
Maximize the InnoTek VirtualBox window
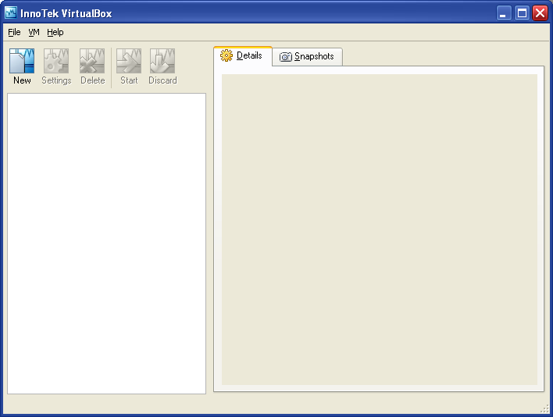[522, 13]
